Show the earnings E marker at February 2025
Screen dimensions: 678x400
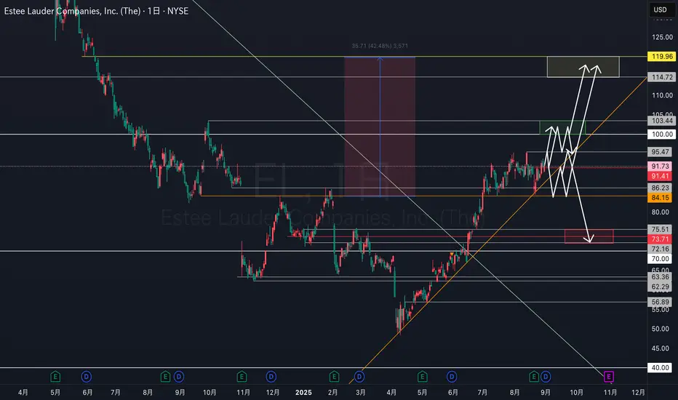pos(334,377)
